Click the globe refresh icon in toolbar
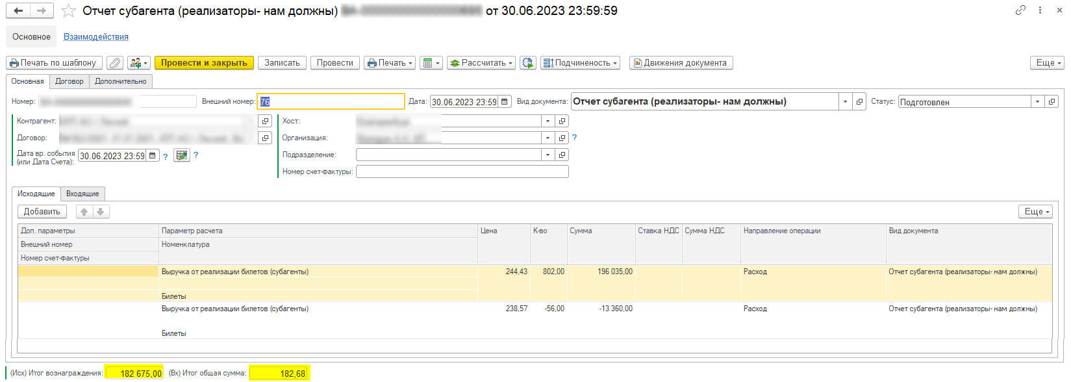 [x=528, y=63]
